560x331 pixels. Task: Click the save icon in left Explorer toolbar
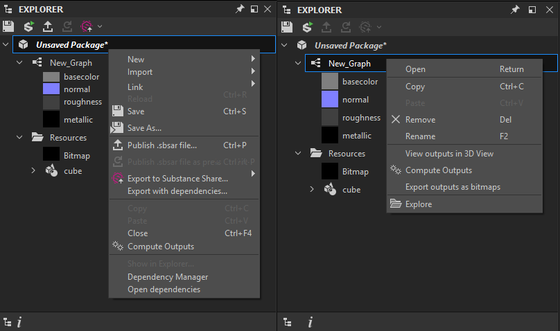click(x=8, y=26)
